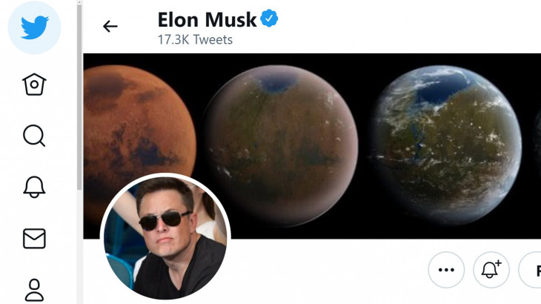The image size is (541, 304).
Task: Turn on tweet notifications bell-plus button
Action: pyautogui.click(x=491, y=269)
